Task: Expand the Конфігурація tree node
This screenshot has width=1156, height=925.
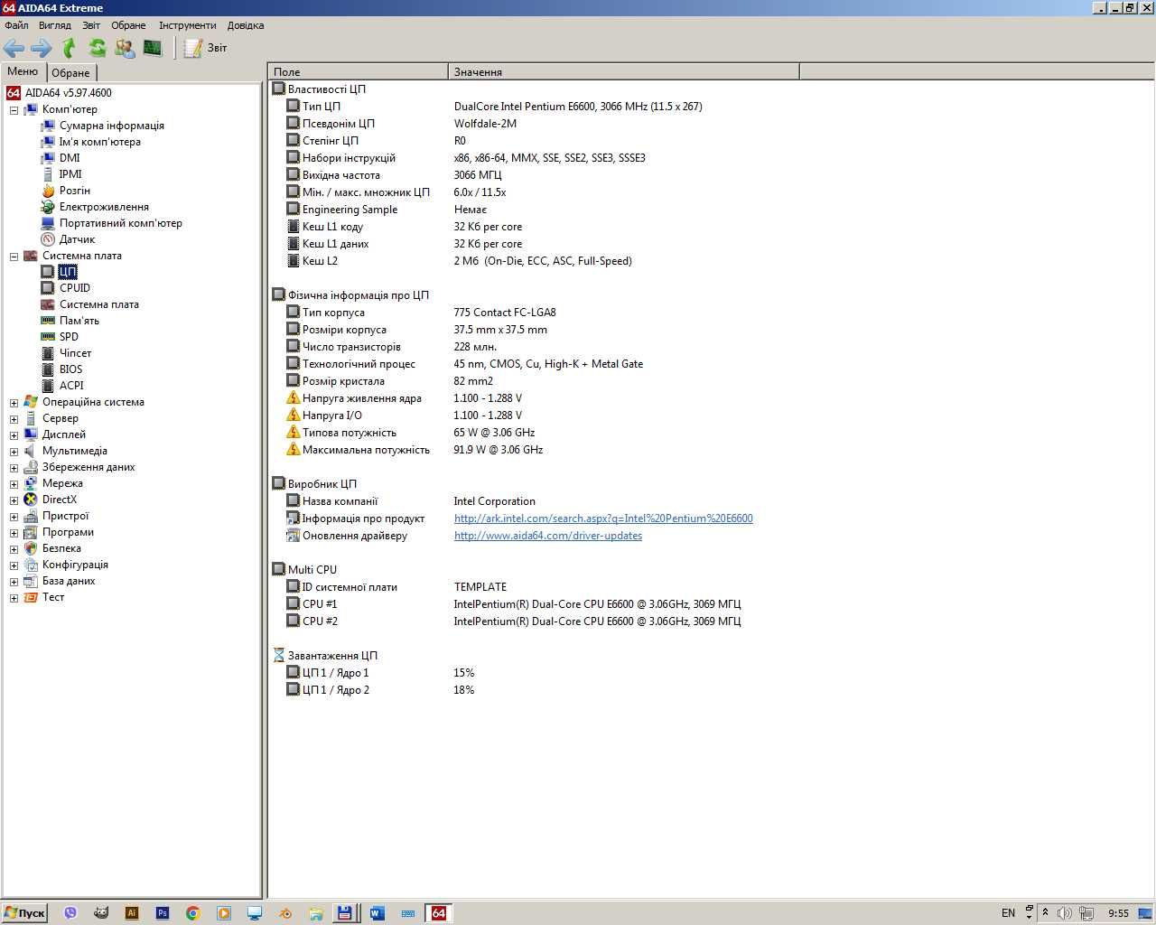Action: [14, 565]
